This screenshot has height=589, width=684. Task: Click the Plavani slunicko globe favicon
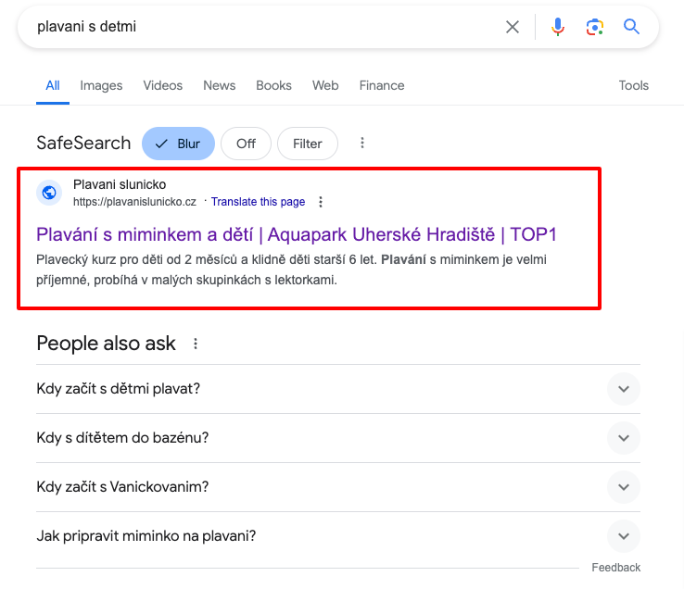click(x=49, y=193)
